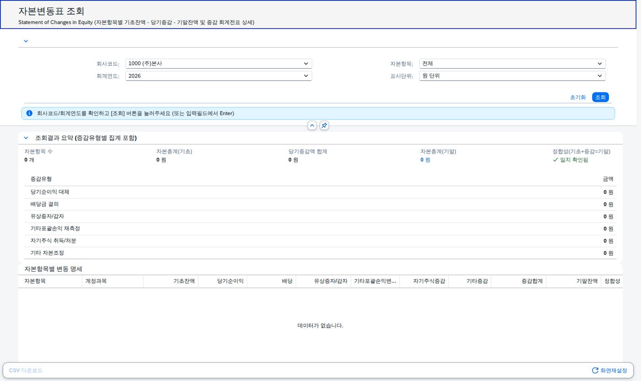Select the 배당금 결의 row
This screenshot has width=641, height=381.
[320, 204]
